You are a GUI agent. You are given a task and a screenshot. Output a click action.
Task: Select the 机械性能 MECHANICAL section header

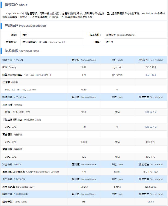click(15, 97)
